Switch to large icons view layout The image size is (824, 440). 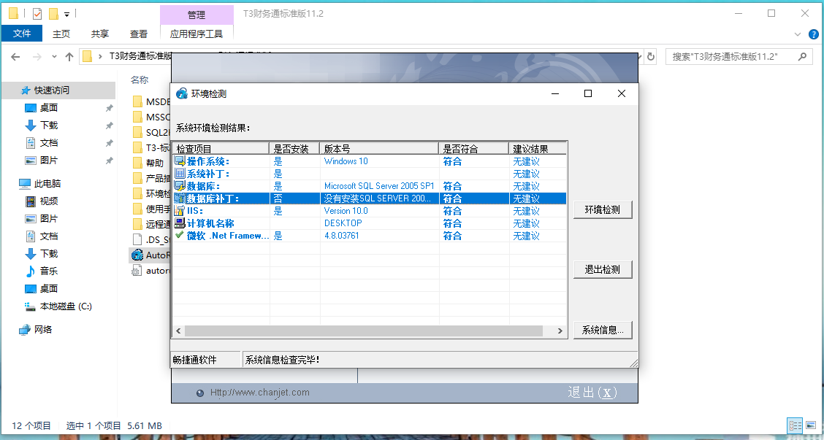[812, 426]
